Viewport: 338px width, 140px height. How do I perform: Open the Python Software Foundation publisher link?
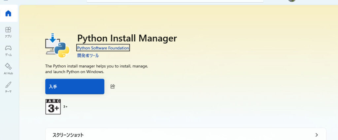(103, 48)
